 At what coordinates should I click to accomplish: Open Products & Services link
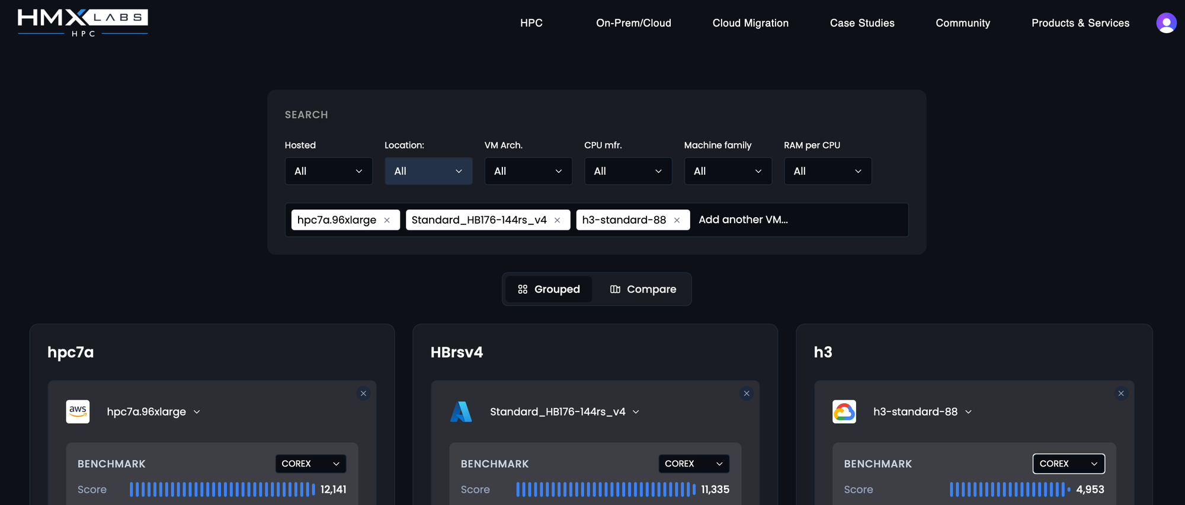coord(1080,23)
